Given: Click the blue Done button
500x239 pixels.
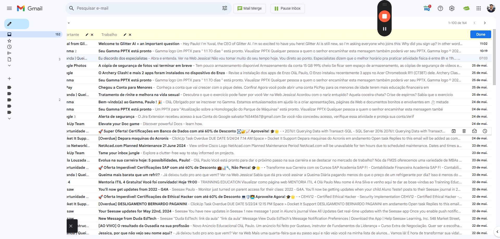Looking at the screenshot, I should point(480,34).
